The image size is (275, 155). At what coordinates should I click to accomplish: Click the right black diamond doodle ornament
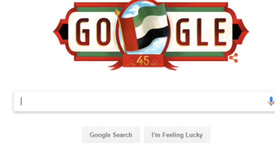tap(237, 32)
